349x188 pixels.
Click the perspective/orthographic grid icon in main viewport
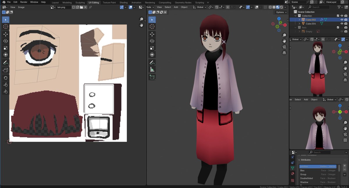pyautogui.click(x=284, y=53)
